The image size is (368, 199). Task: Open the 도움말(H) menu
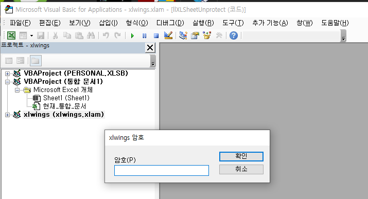pyautogui.click(x=335, y=23)
